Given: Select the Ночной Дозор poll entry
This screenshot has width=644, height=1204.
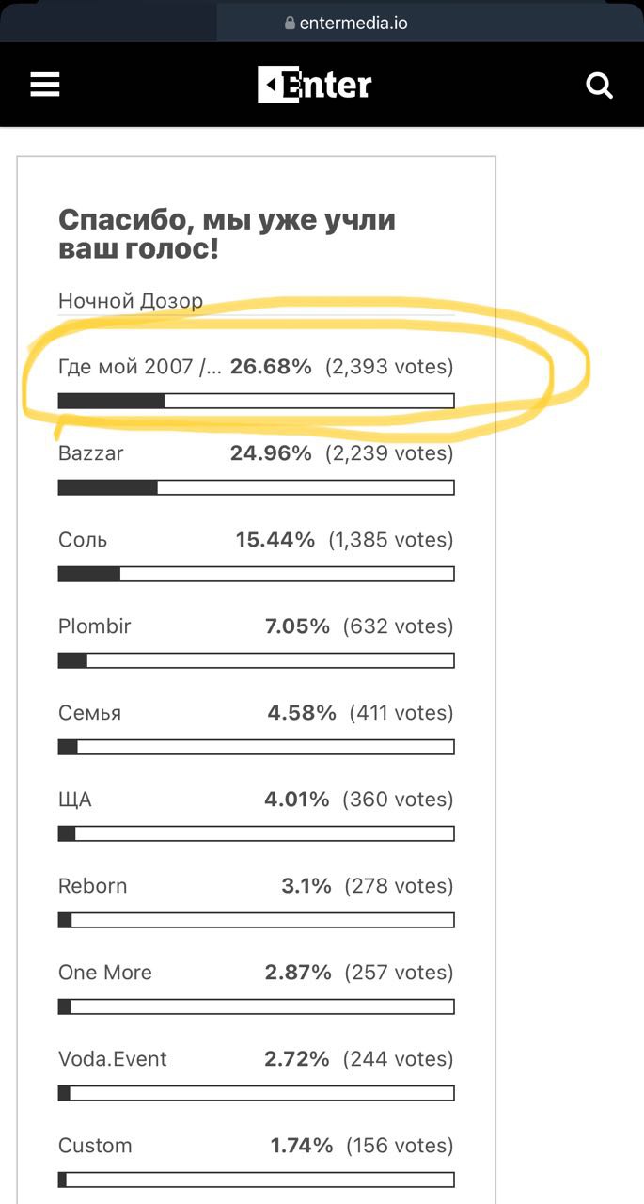Looking at the screenshot, I should tap(131, 301).
